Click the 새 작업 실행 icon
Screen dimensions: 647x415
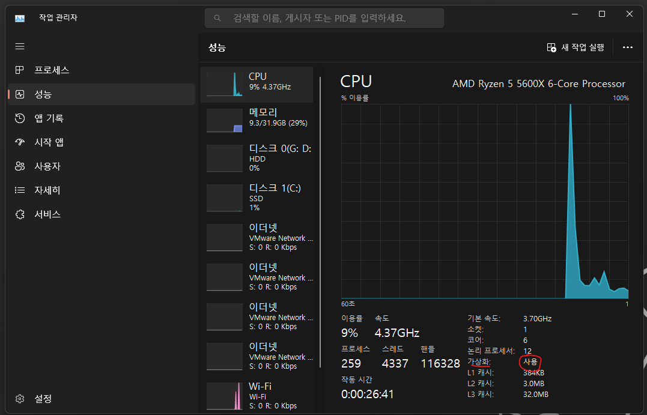pyautogui.click(x=551, y=47)
